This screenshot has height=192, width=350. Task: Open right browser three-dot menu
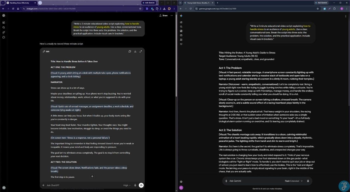[347, 9]
